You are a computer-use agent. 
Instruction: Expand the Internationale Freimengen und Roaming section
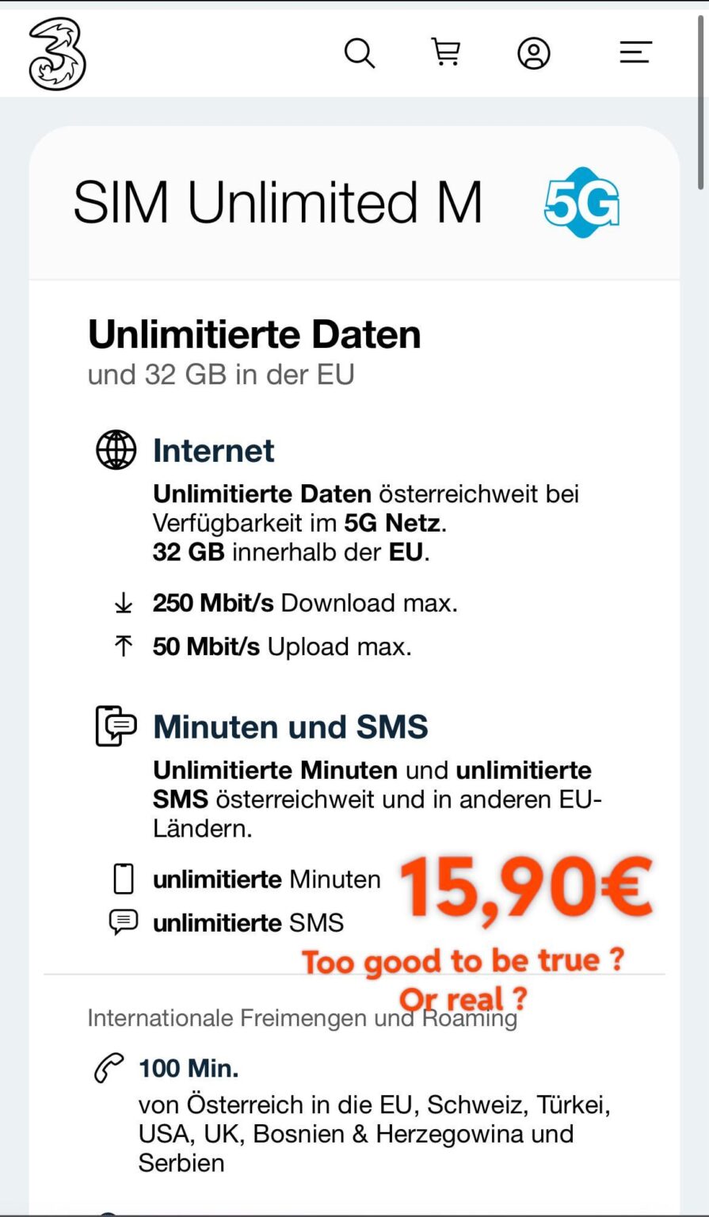pos(303,1018)
